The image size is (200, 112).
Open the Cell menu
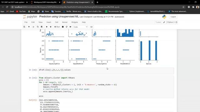coord(57,22)
